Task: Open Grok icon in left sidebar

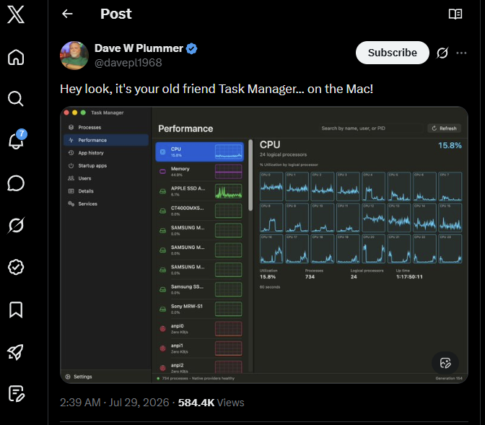Action: (16, 225)
